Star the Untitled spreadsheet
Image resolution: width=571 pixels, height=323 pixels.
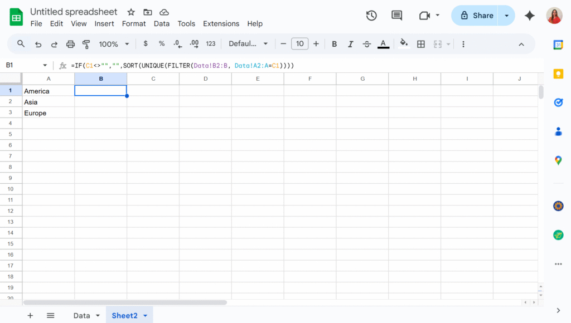pyautogui.click(x=131, y=12)
